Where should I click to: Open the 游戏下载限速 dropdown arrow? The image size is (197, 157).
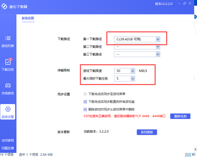(x=133, y=71)
